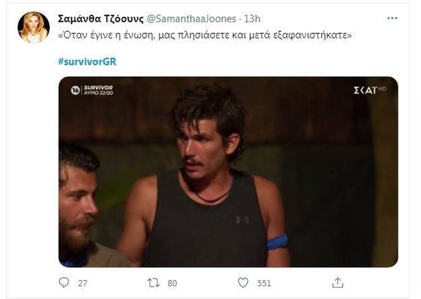Click the @SamanthaaJoones handle

click(192, 19)
